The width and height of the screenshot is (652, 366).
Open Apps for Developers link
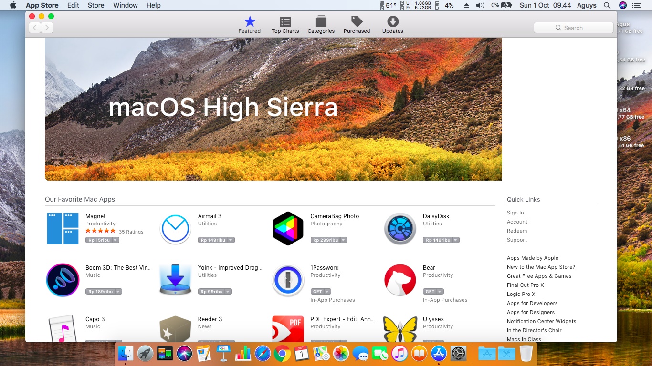coord(532,303)
